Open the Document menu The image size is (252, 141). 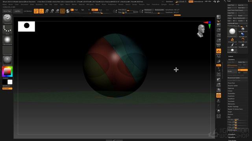(24, 4)
